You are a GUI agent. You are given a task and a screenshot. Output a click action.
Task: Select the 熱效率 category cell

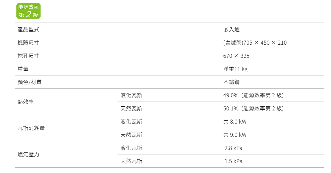click(67, 102)
